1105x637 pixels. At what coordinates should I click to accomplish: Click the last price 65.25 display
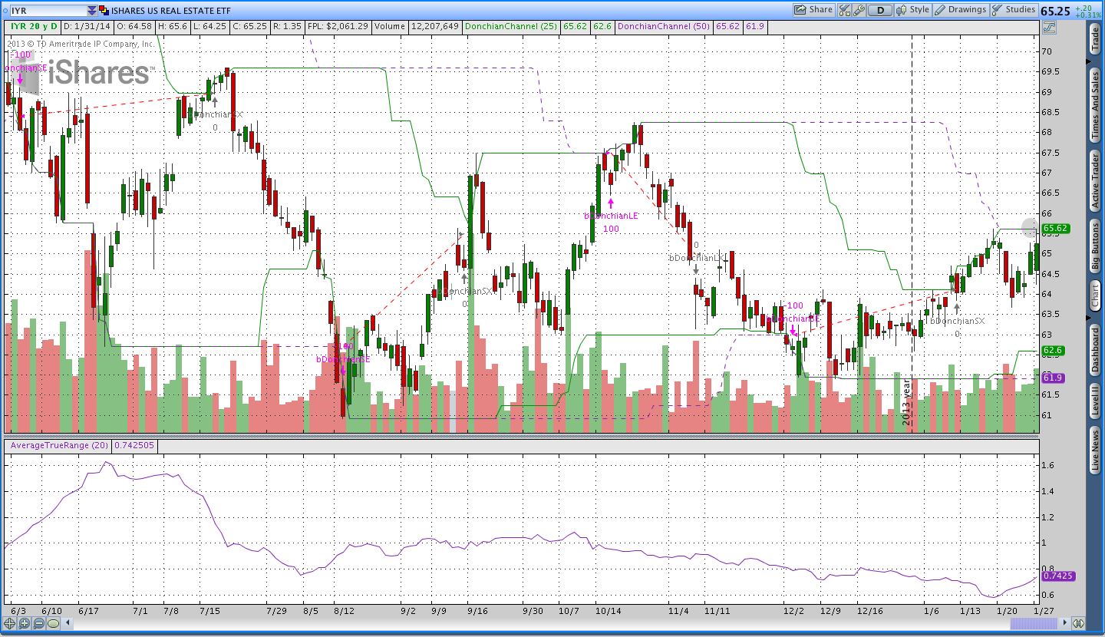coord(1055,11)
